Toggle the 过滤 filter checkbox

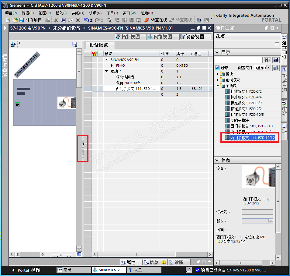tap(217, 68)
